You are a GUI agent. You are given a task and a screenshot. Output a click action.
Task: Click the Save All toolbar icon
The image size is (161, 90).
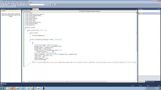(10, 5)
